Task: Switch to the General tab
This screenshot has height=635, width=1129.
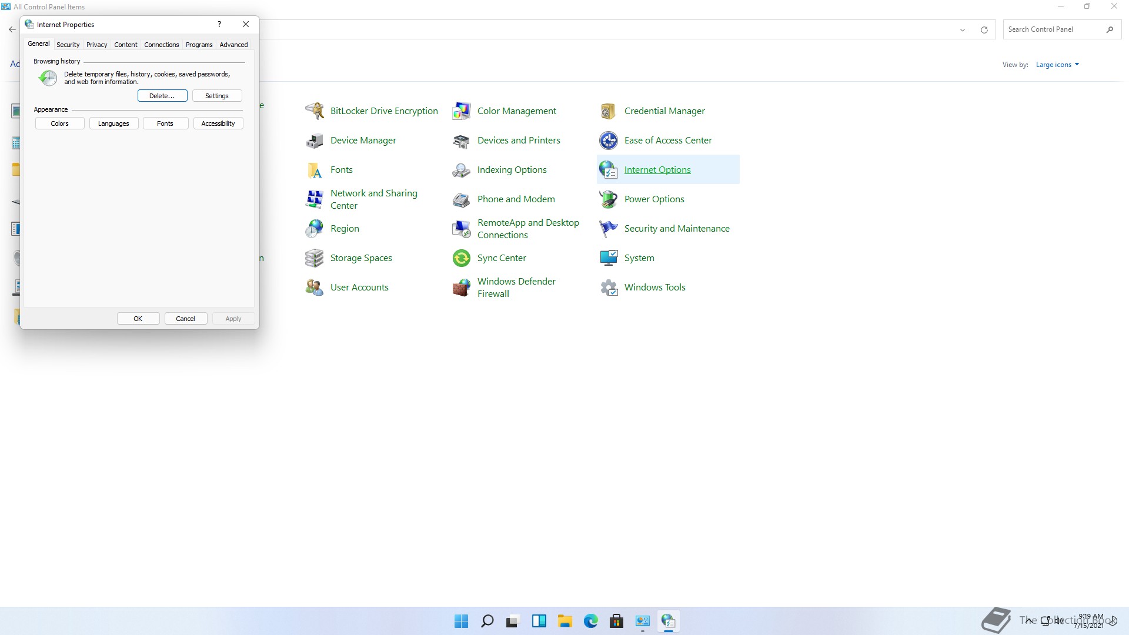Action: [39, 44]
